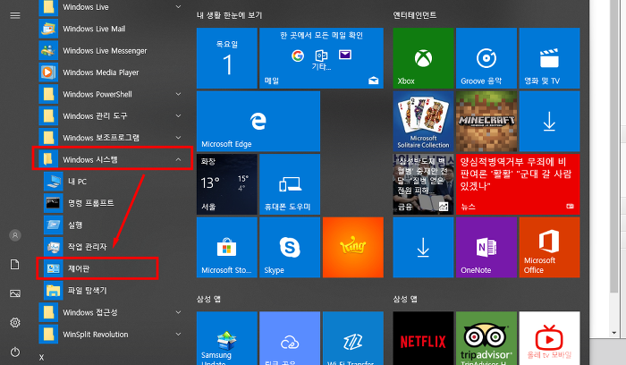Open the hamburger menu at top left
The image size is (626, 365).
click(15, 15)
